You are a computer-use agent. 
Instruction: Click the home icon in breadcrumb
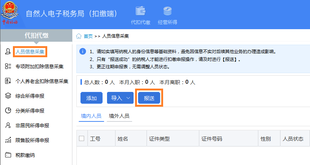[x=79, y=36]
